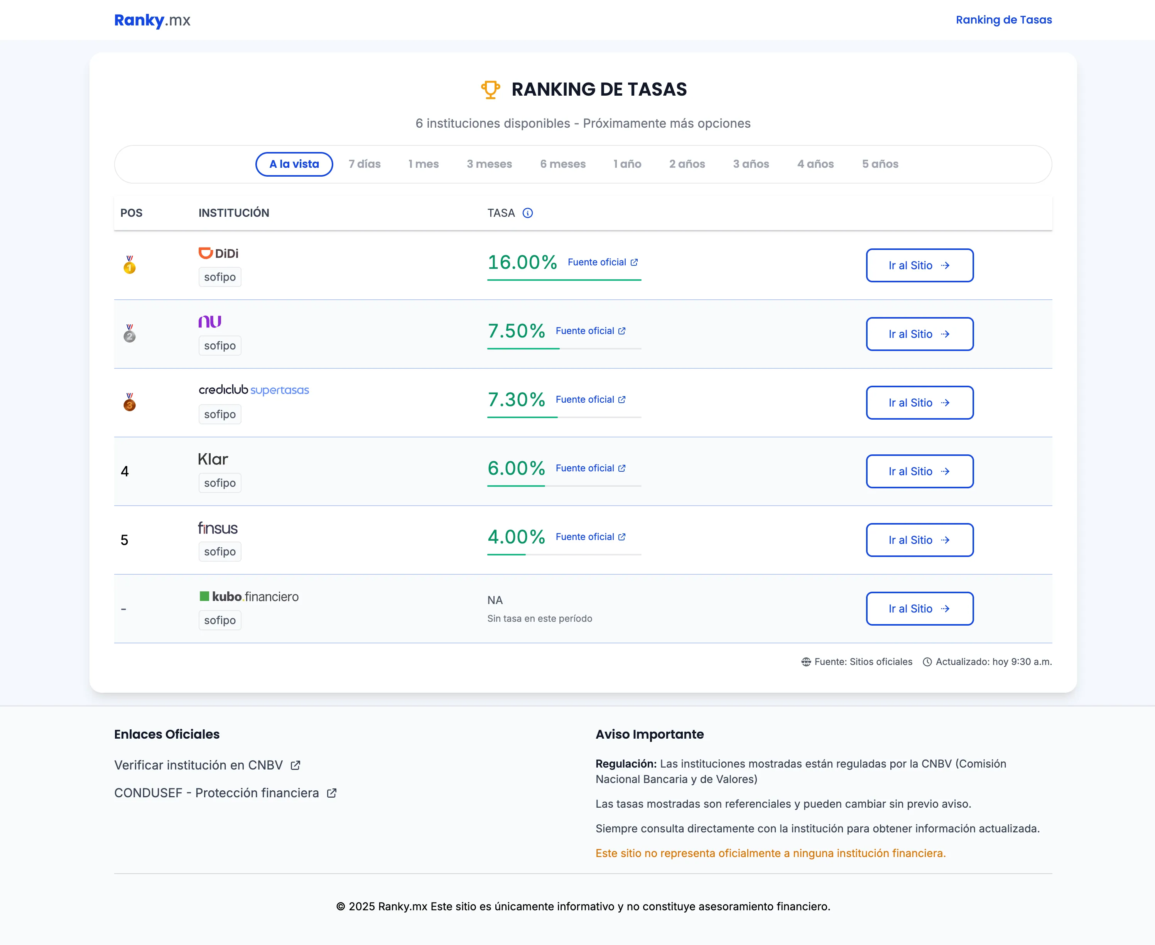Screen dimensions: 1155x945
Task: Click the Crediclub Supertasas logo
Action: pyautogui.click(x=253, y=390)
